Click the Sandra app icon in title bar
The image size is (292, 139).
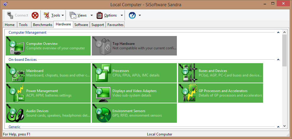6,4
